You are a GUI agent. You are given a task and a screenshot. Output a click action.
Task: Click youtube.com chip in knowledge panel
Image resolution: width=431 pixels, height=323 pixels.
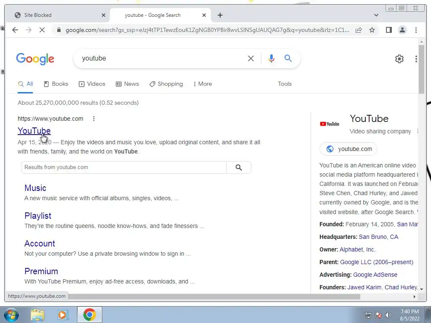coord(348,149)
